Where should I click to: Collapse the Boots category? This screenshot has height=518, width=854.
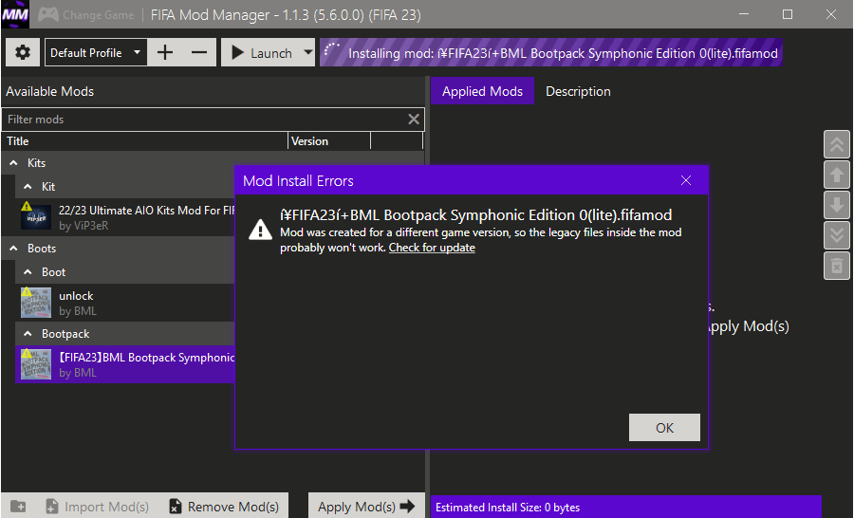point(13,249)
